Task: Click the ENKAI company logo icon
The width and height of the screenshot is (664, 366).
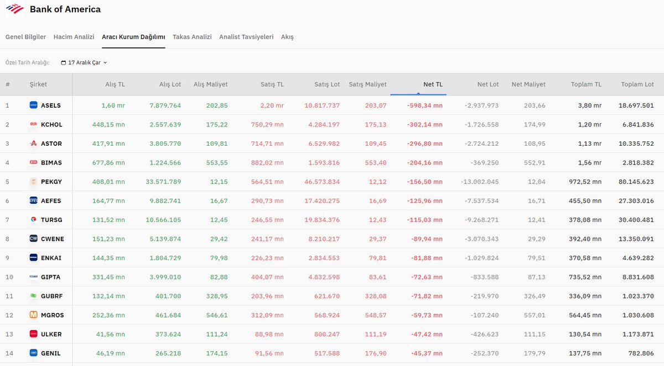Action: click(34, 258)
